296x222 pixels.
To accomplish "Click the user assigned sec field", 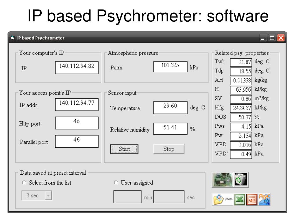I will (169, 197).
